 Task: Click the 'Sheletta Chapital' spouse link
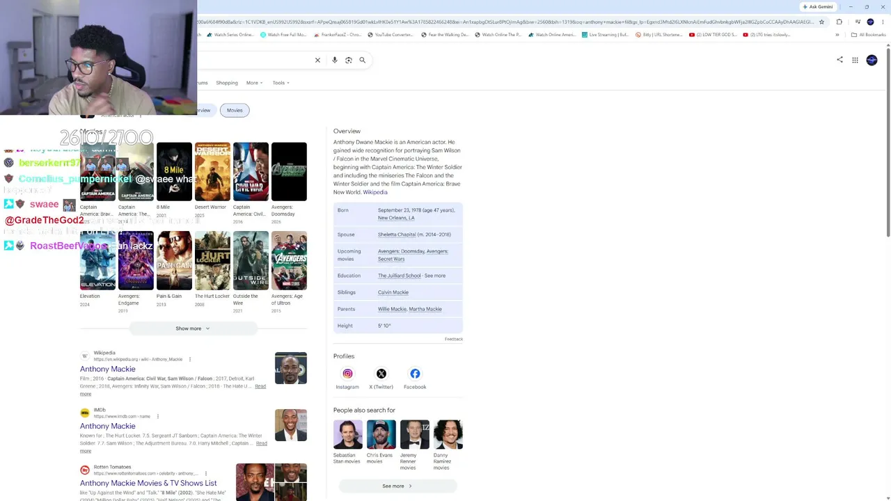[x=397, y=234]
